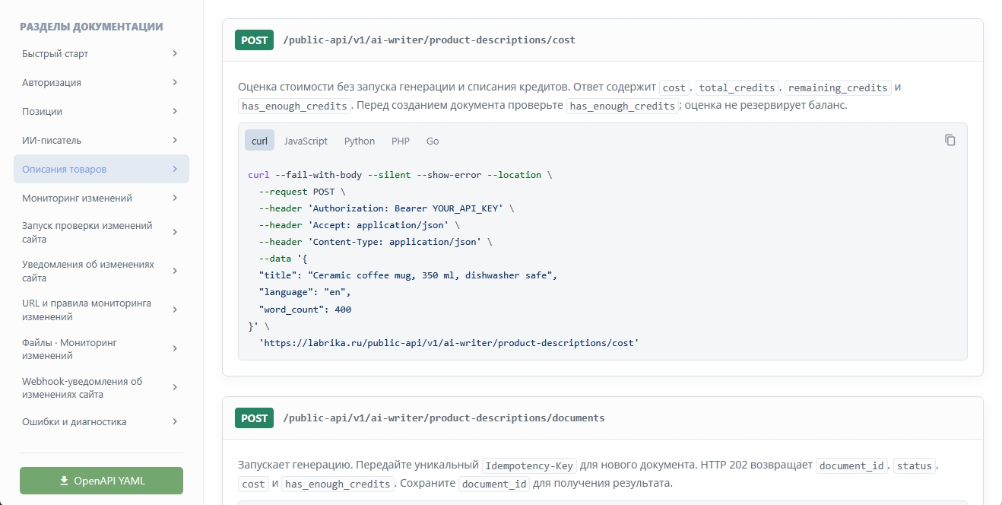1002x505 pixels.
Task: Expand chevron next to Описания товаров
Action: 175,169
